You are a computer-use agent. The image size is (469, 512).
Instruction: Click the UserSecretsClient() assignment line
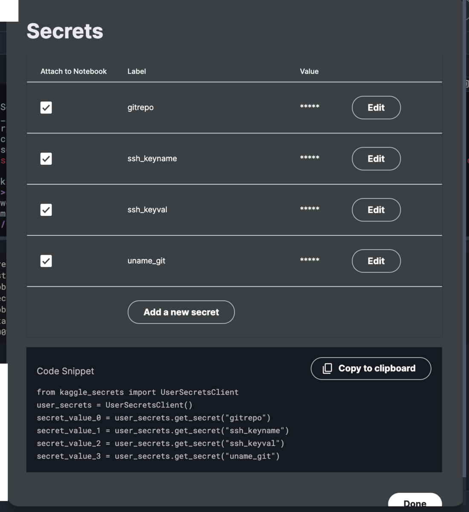(x=115, y=405)
